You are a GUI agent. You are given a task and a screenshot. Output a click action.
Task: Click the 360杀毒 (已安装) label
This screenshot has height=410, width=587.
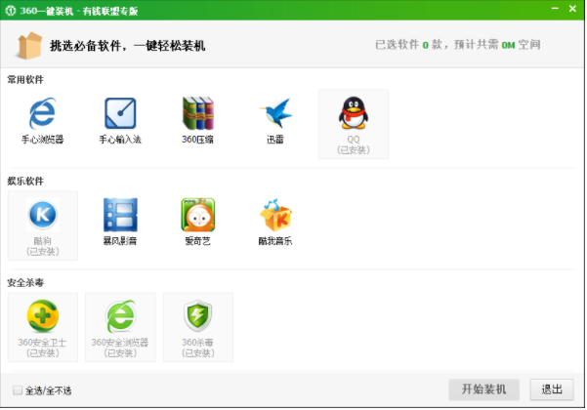pyautogui.click(x=197, y=348)
